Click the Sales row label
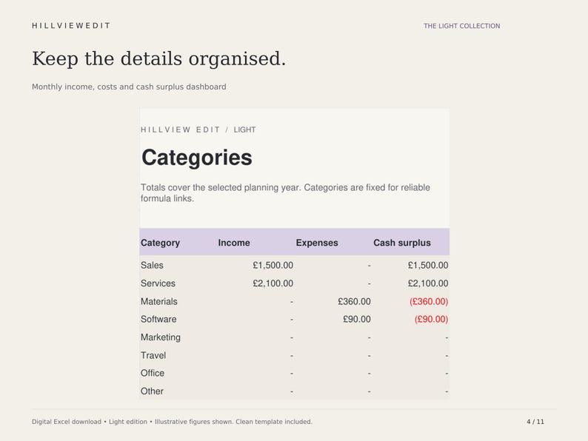Viewport: 588px width, 441px height. click(152, 266)
